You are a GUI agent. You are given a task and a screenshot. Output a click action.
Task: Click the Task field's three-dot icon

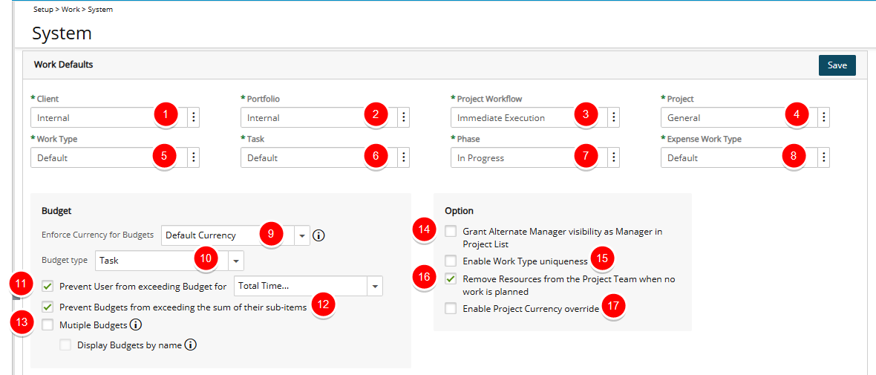click(x=404, y=157)
